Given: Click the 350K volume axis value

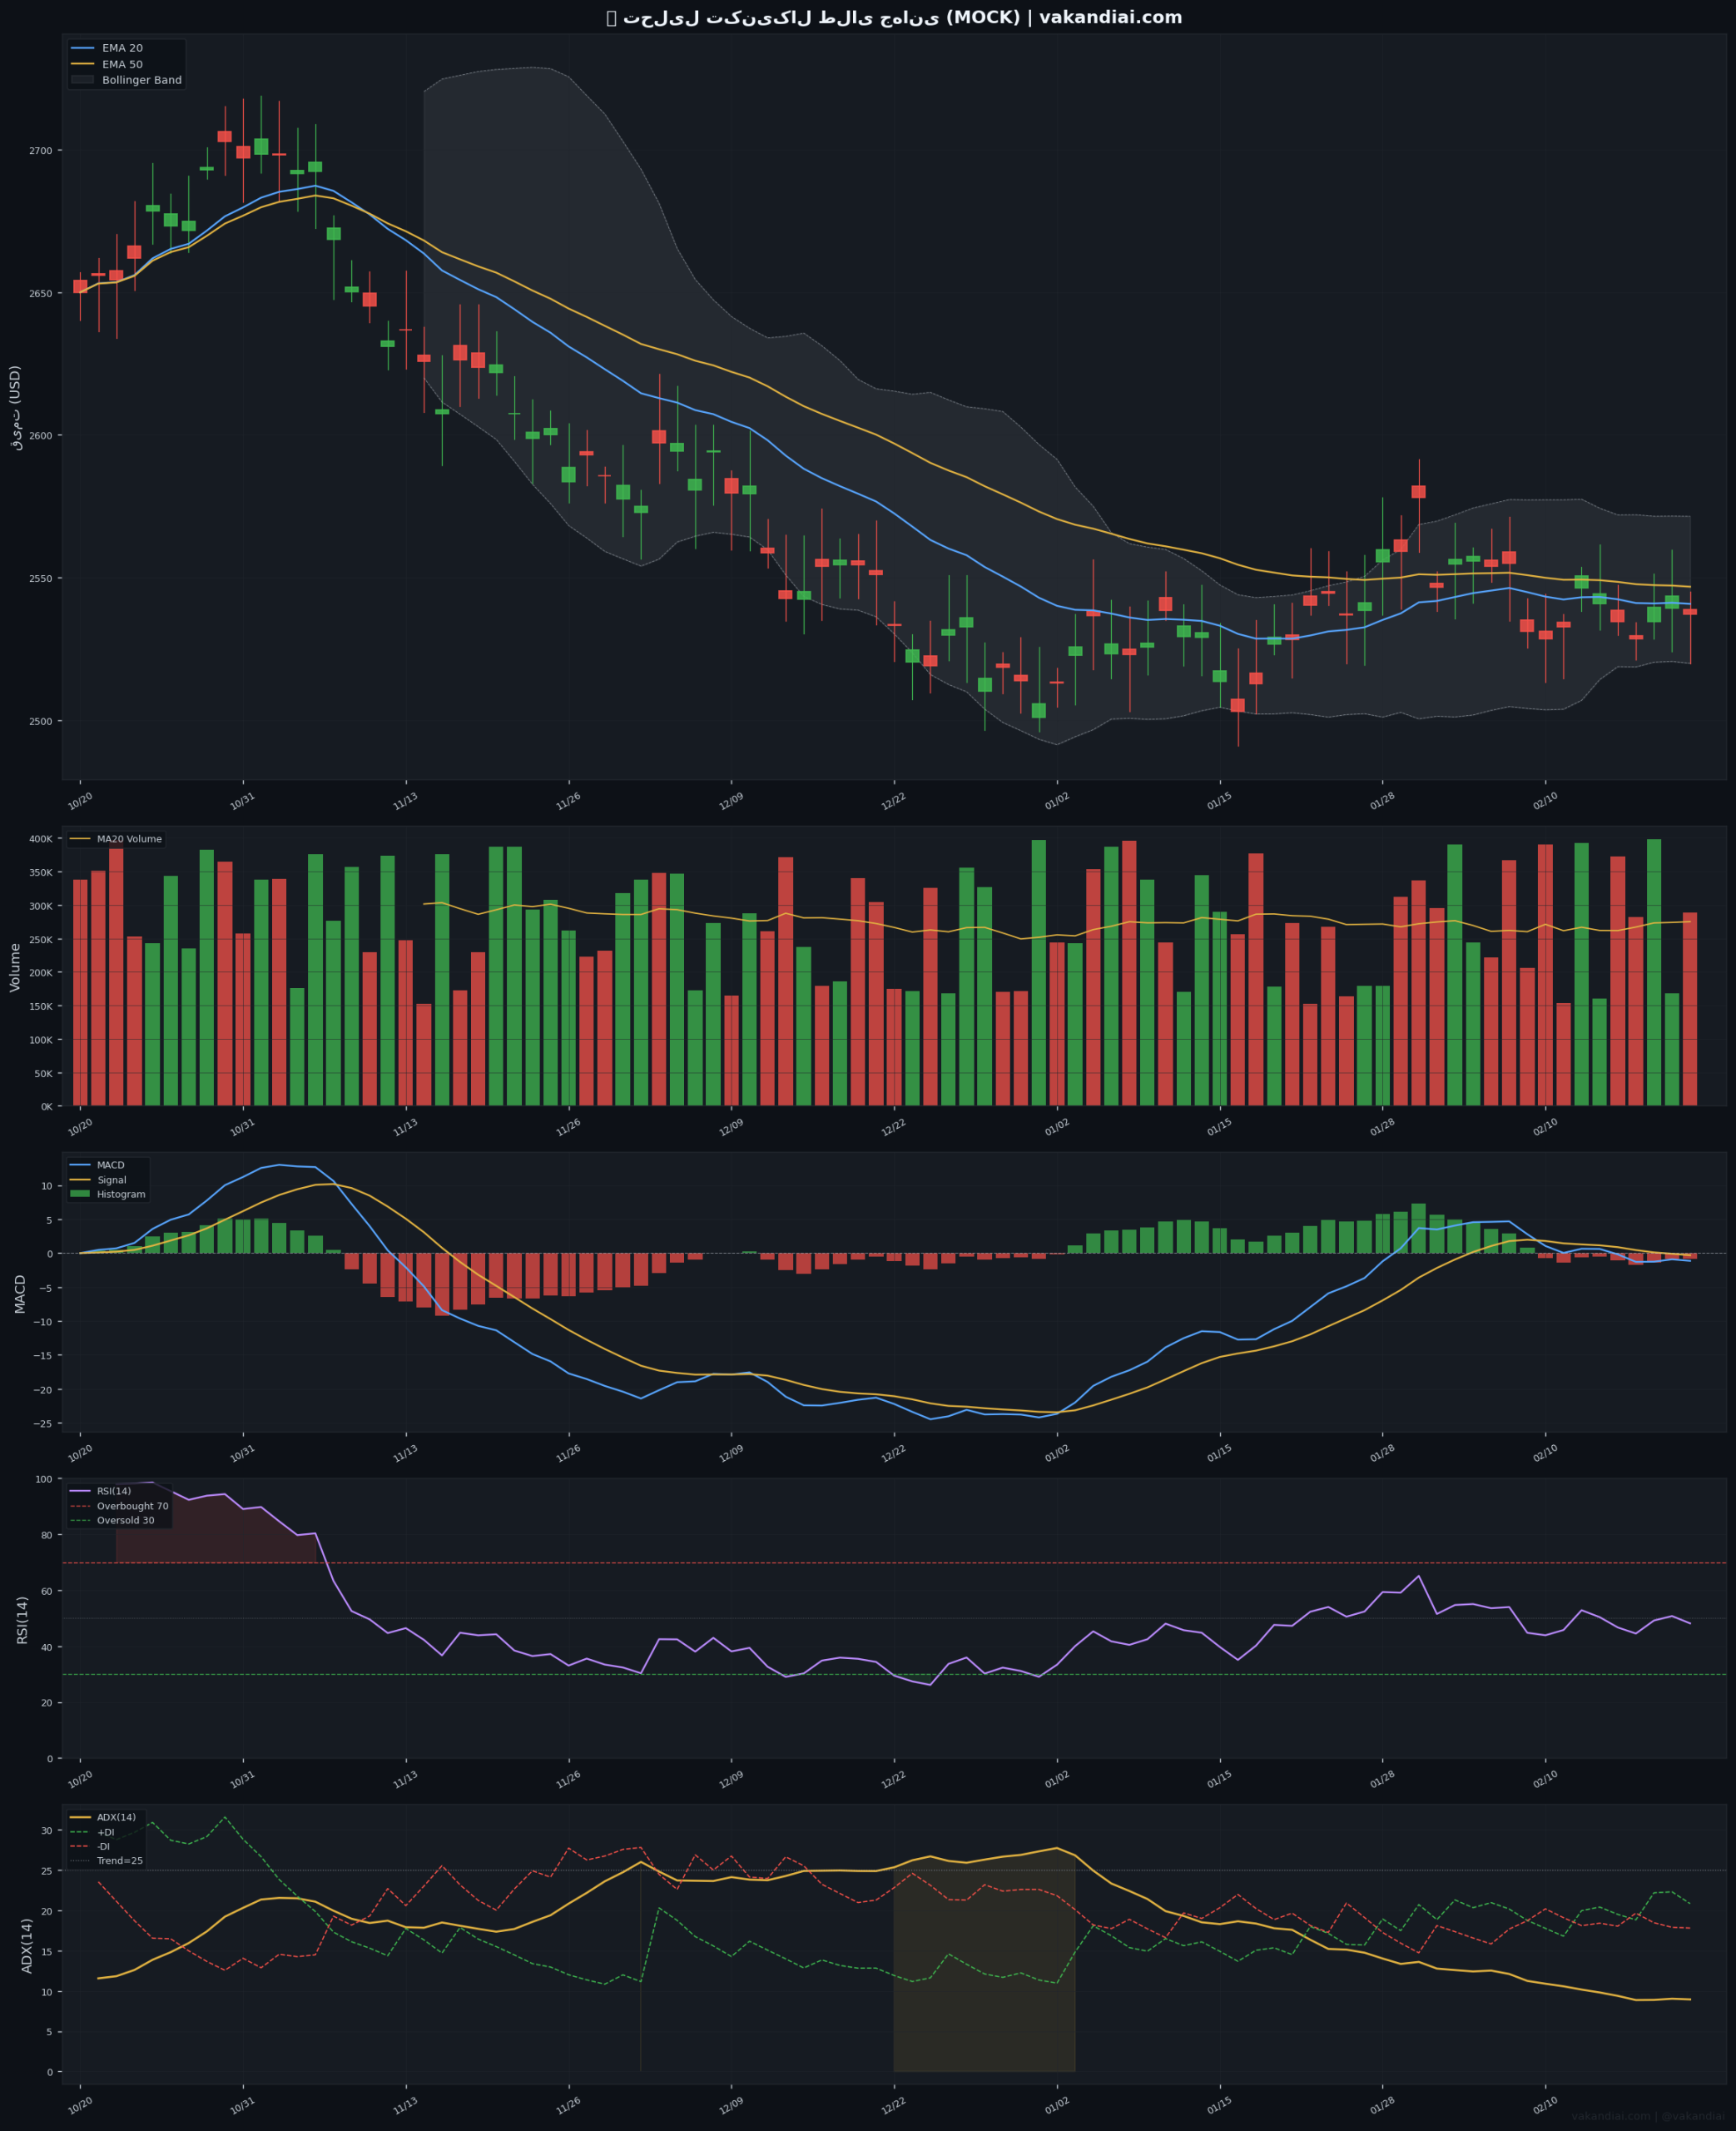Looking at the screenshot, I should 41,872.
